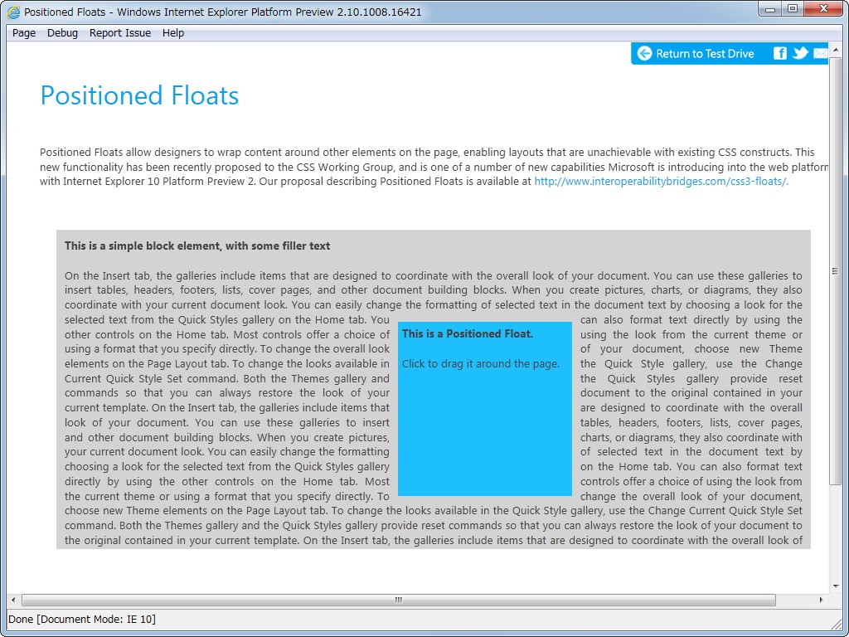
Task: Click the Positioned Floats page heading
Action: point(139,95)
